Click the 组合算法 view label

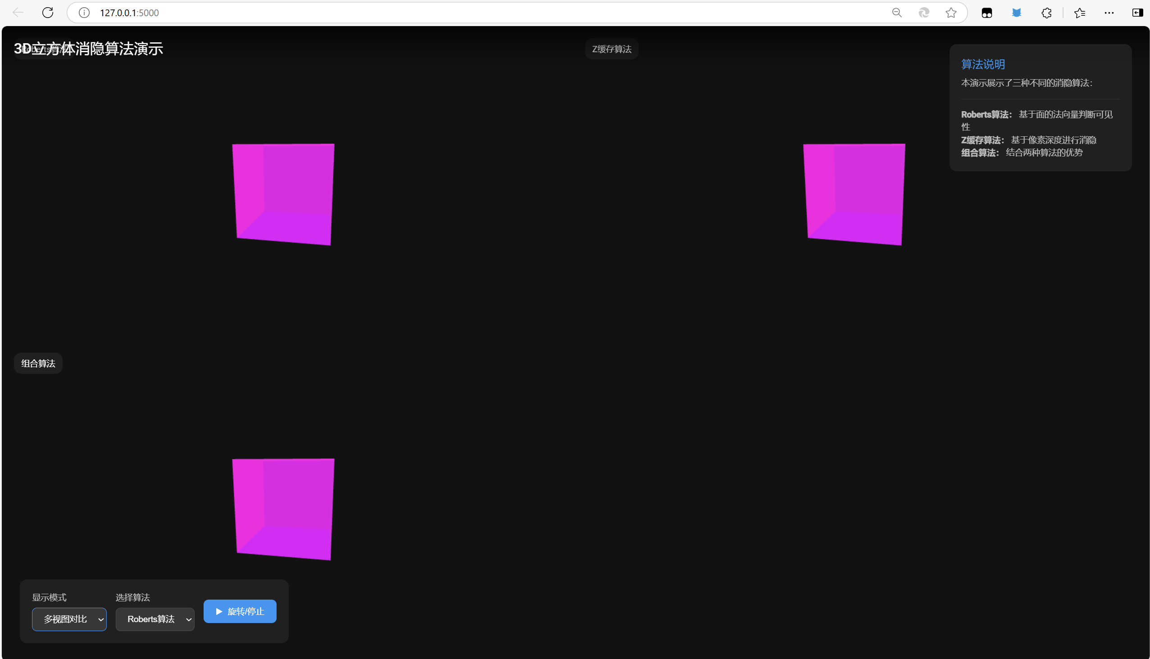pos(38,363)
